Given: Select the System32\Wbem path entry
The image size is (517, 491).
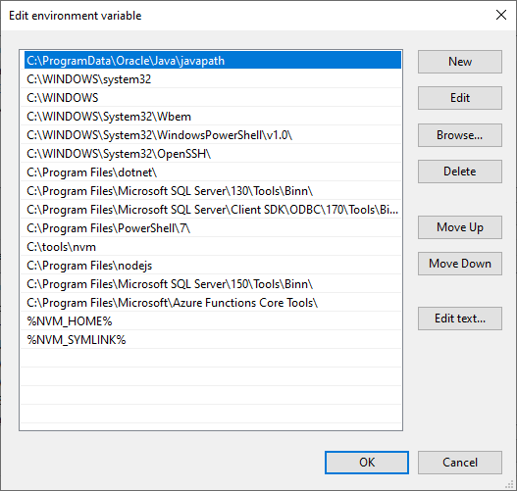Looking at the screenshot, I should tap(213, 117).
